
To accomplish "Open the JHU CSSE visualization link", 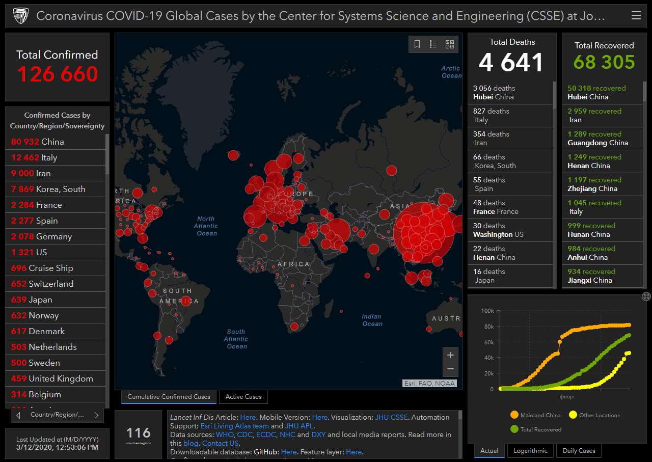I will [391, 417].
